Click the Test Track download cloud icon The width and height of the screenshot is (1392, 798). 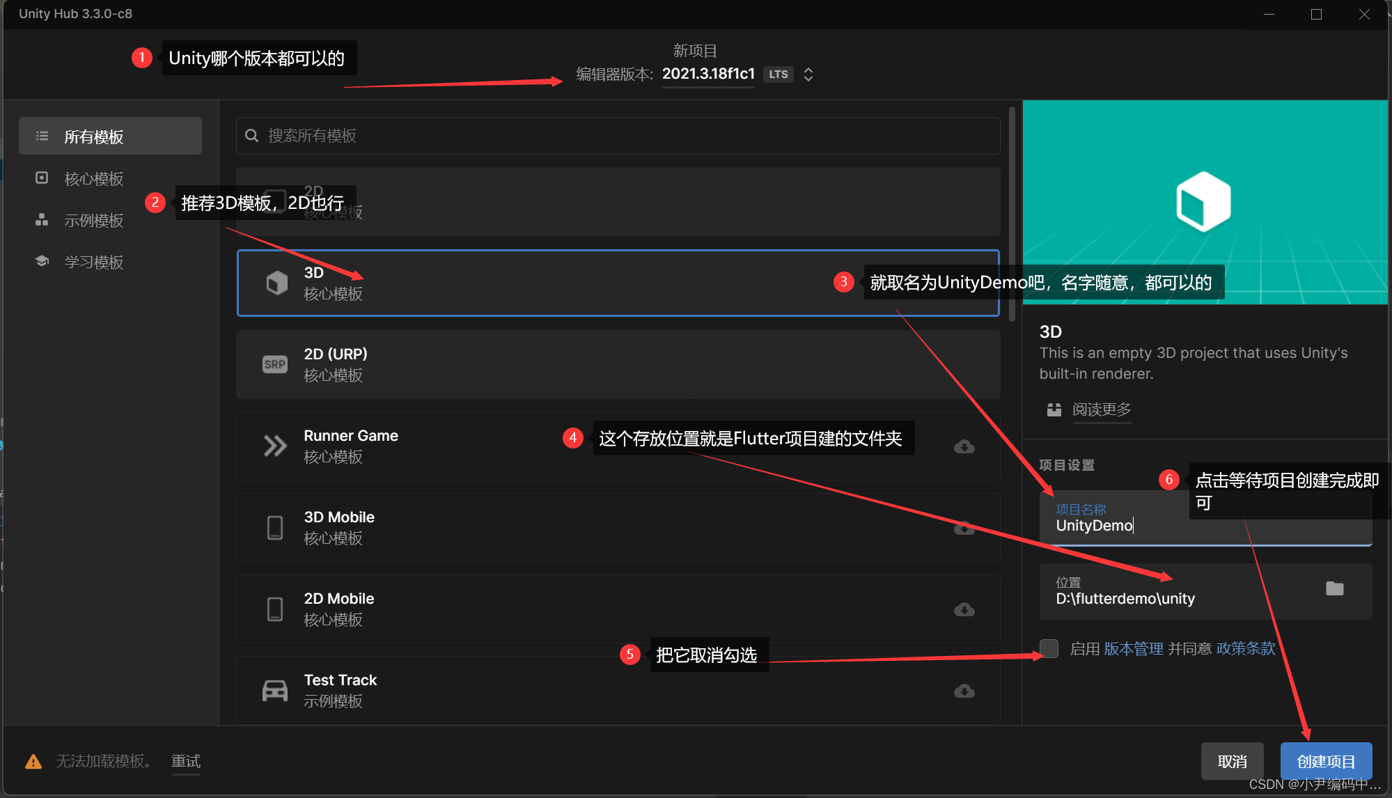(964, 691)
